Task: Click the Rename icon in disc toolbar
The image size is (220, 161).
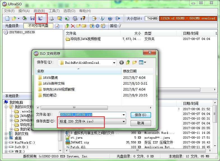Action: [84, 26]
